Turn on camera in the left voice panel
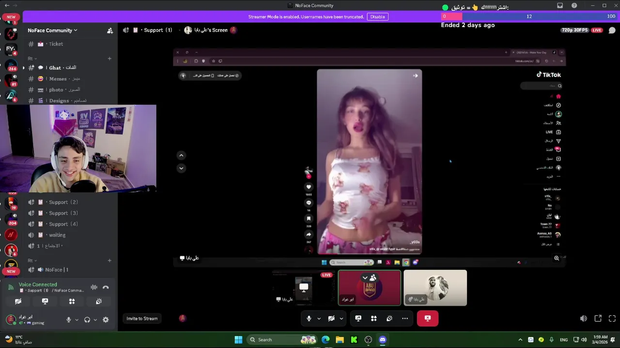The height and width of the screenshot is (348, 620). (x=18, y=301)
